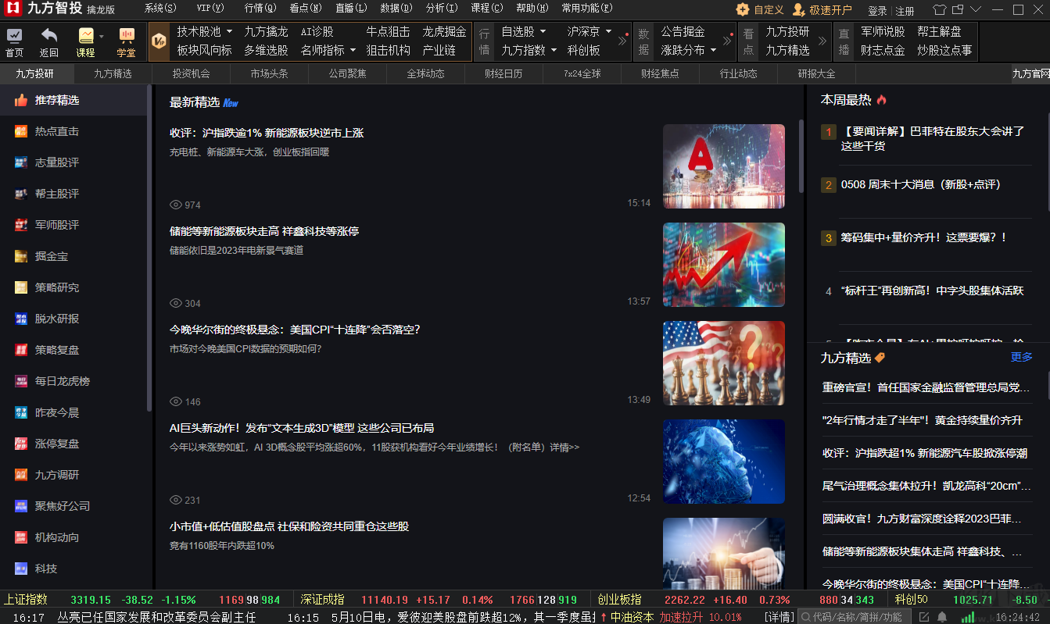Switch to the 市场头条 tab
Screen dimensions: 1050x624
coord(268,73)
